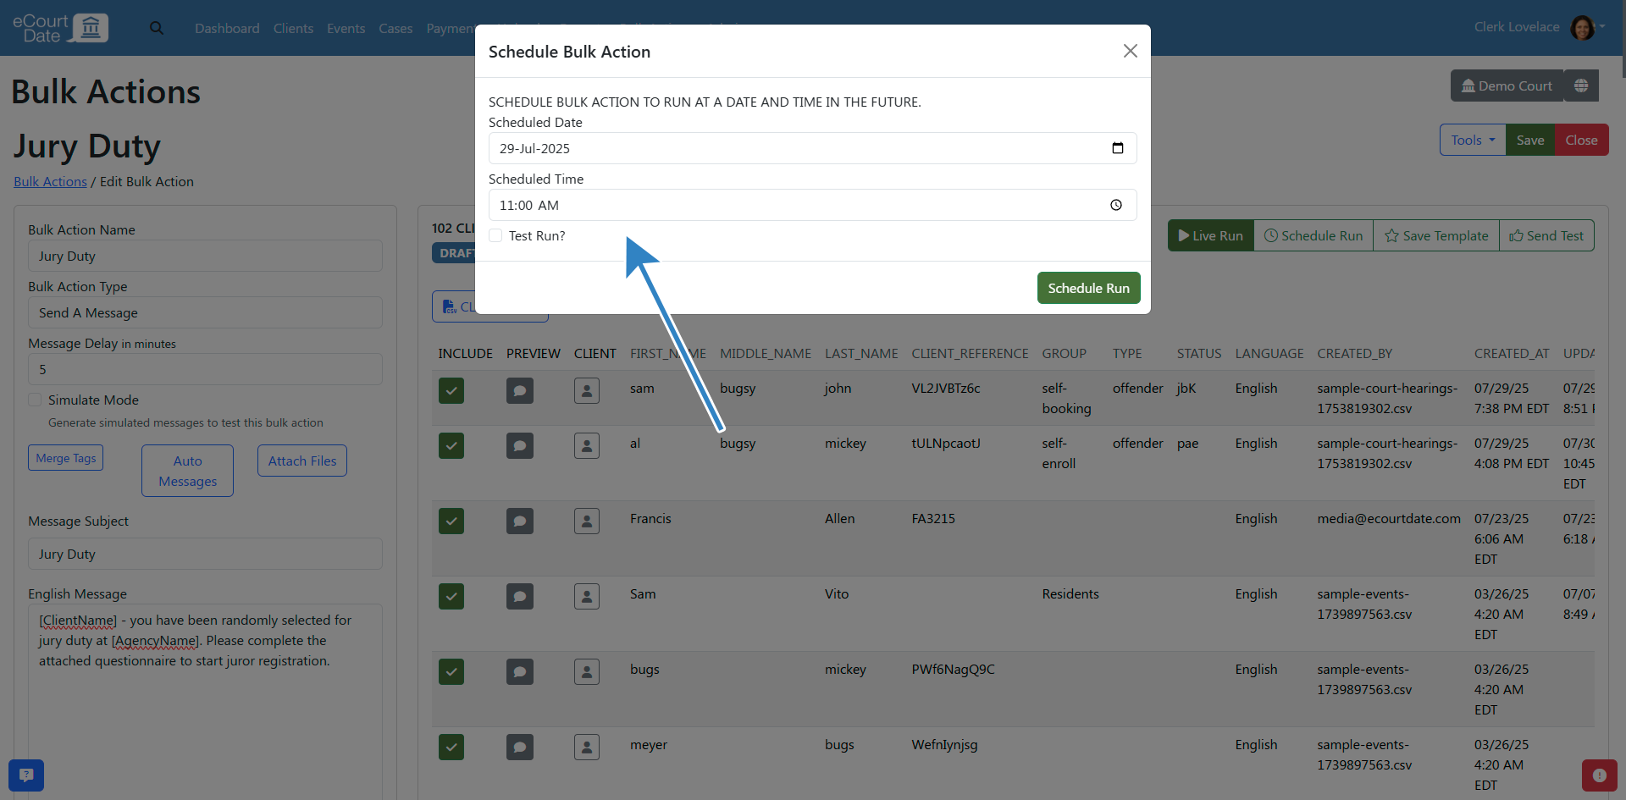Uncheck the include box for al
This screenshot has width=1626, height=800.
451,445
